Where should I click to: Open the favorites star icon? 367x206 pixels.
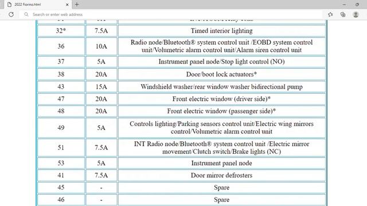(330, 14)
